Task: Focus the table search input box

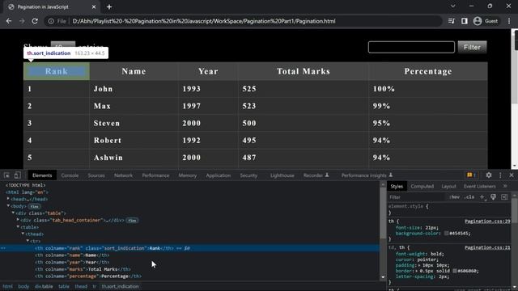Action: [411, 47]
